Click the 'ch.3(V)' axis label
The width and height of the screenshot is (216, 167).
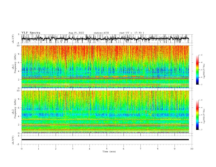13,140
